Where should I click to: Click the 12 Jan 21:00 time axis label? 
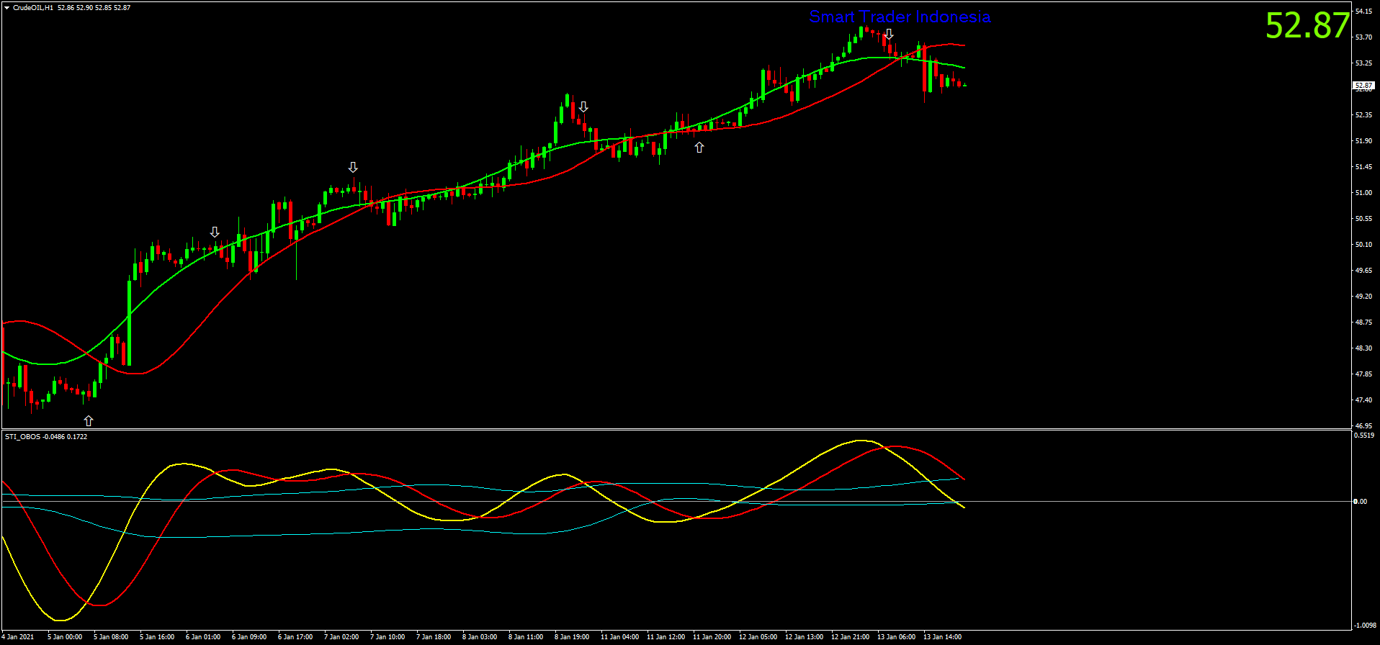tap(851, 637)
